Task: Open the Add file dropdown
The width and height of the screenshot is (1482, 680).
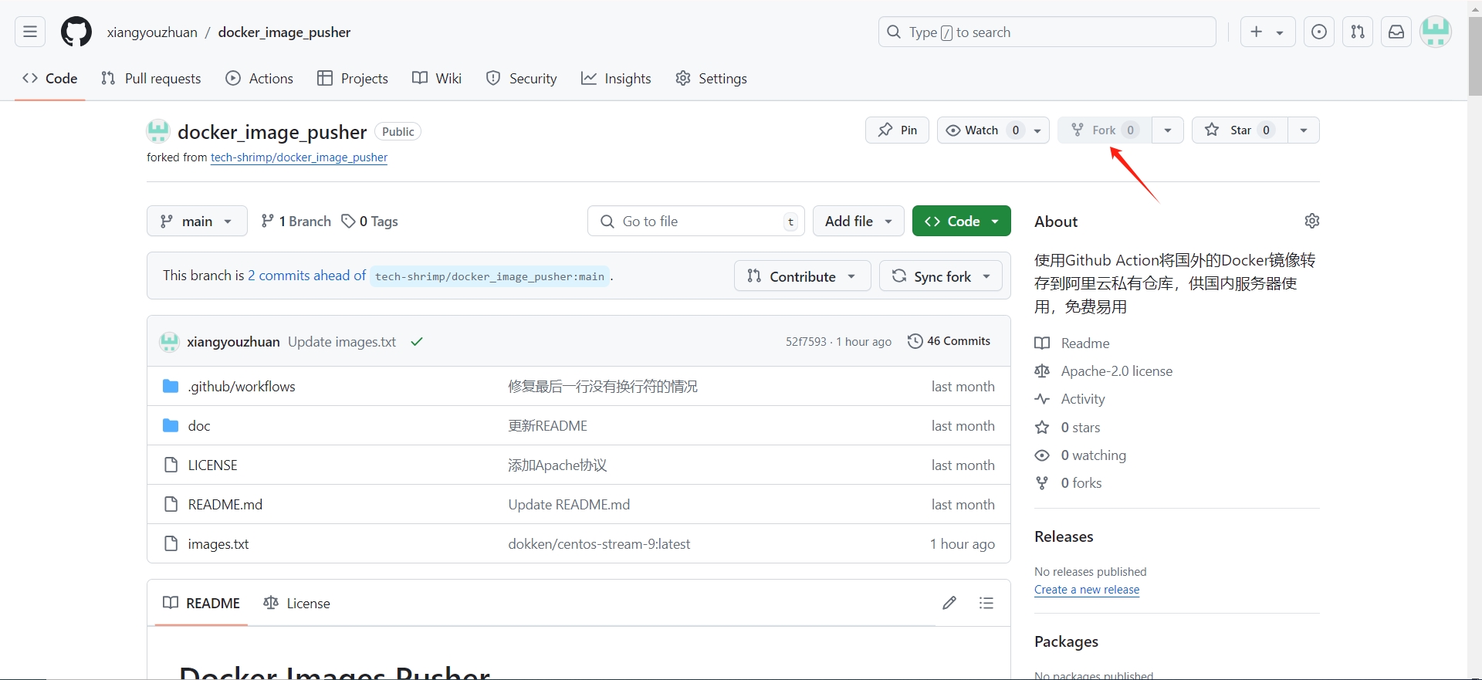Action: [x=858, y=222]
